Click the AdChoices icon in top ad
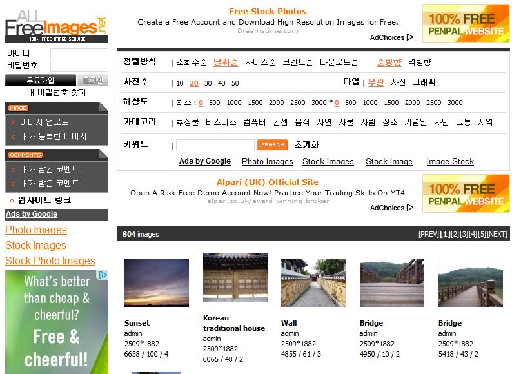 (391, 37)
